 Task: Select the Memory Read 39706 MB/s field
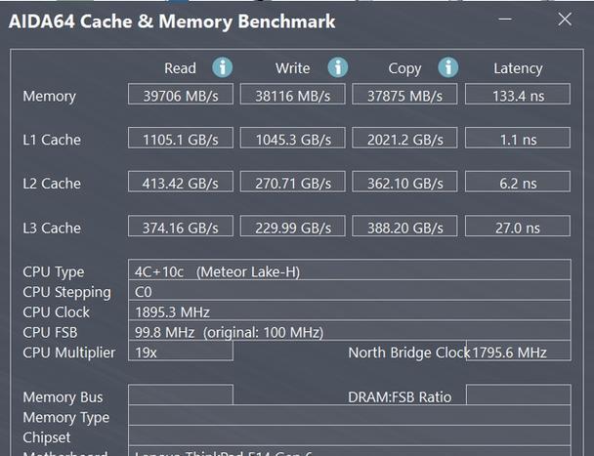coord(181,94)
